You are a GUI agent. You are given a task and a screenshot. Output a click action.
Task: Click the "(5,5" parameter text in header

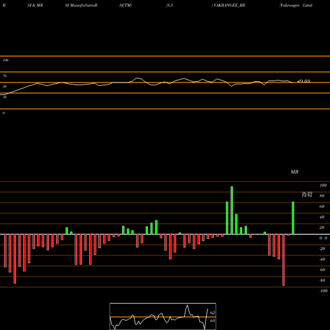click(x=170, y=5)
